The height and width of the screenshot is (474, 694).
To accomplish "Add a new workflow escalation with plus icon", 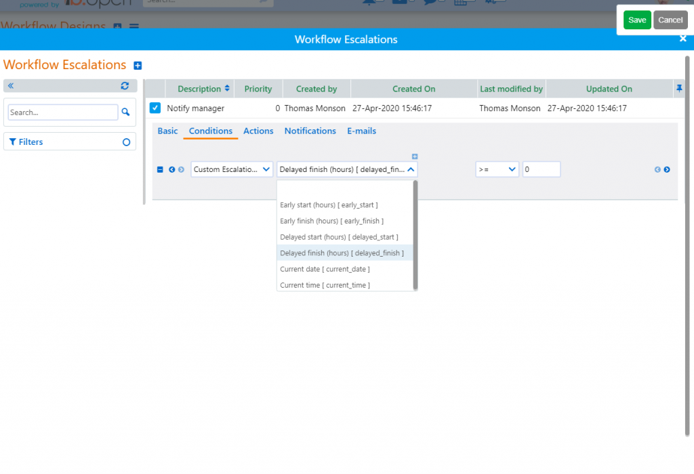I will click(138, 66).
